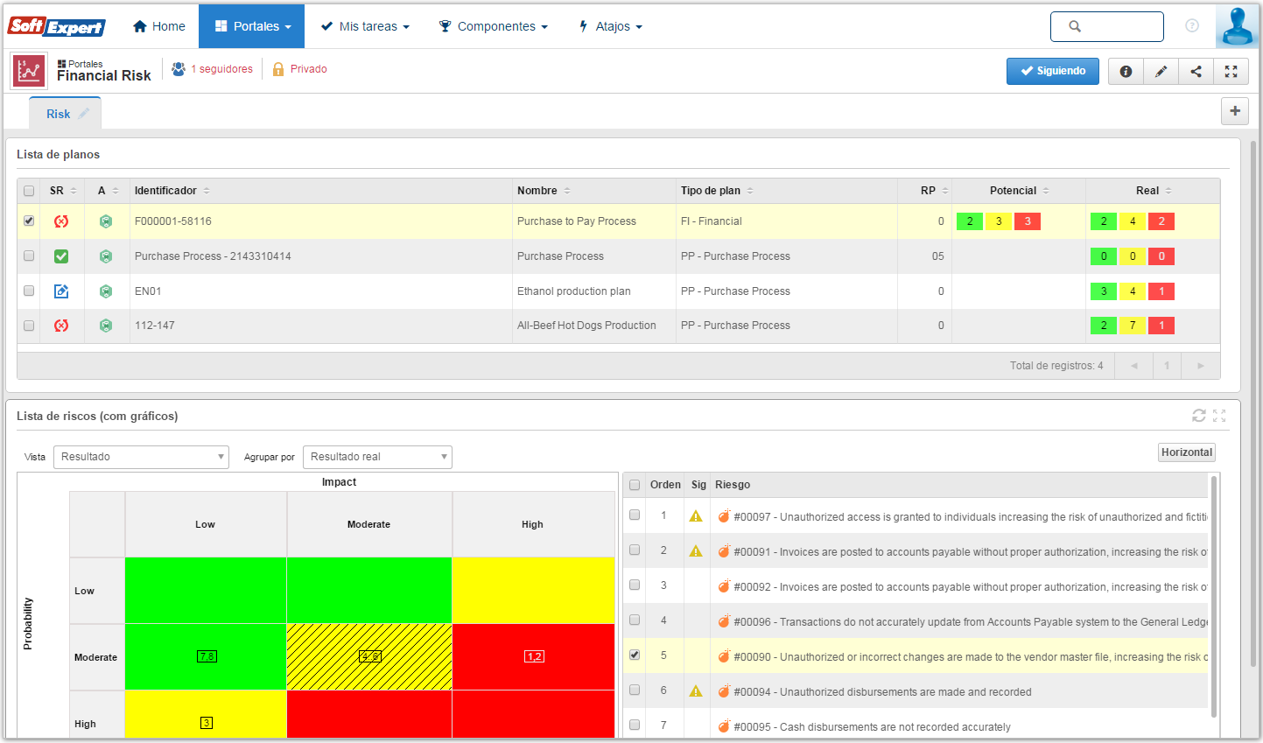
Task: Click the pencil icon on Risk tab
Action: coord(84,114)
